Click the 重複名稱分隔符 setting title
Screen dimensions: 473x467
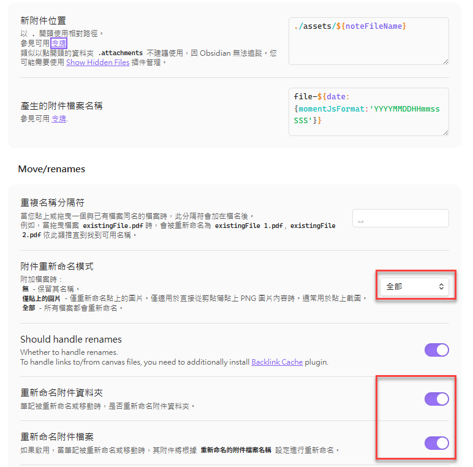click(x=52, y=203)
